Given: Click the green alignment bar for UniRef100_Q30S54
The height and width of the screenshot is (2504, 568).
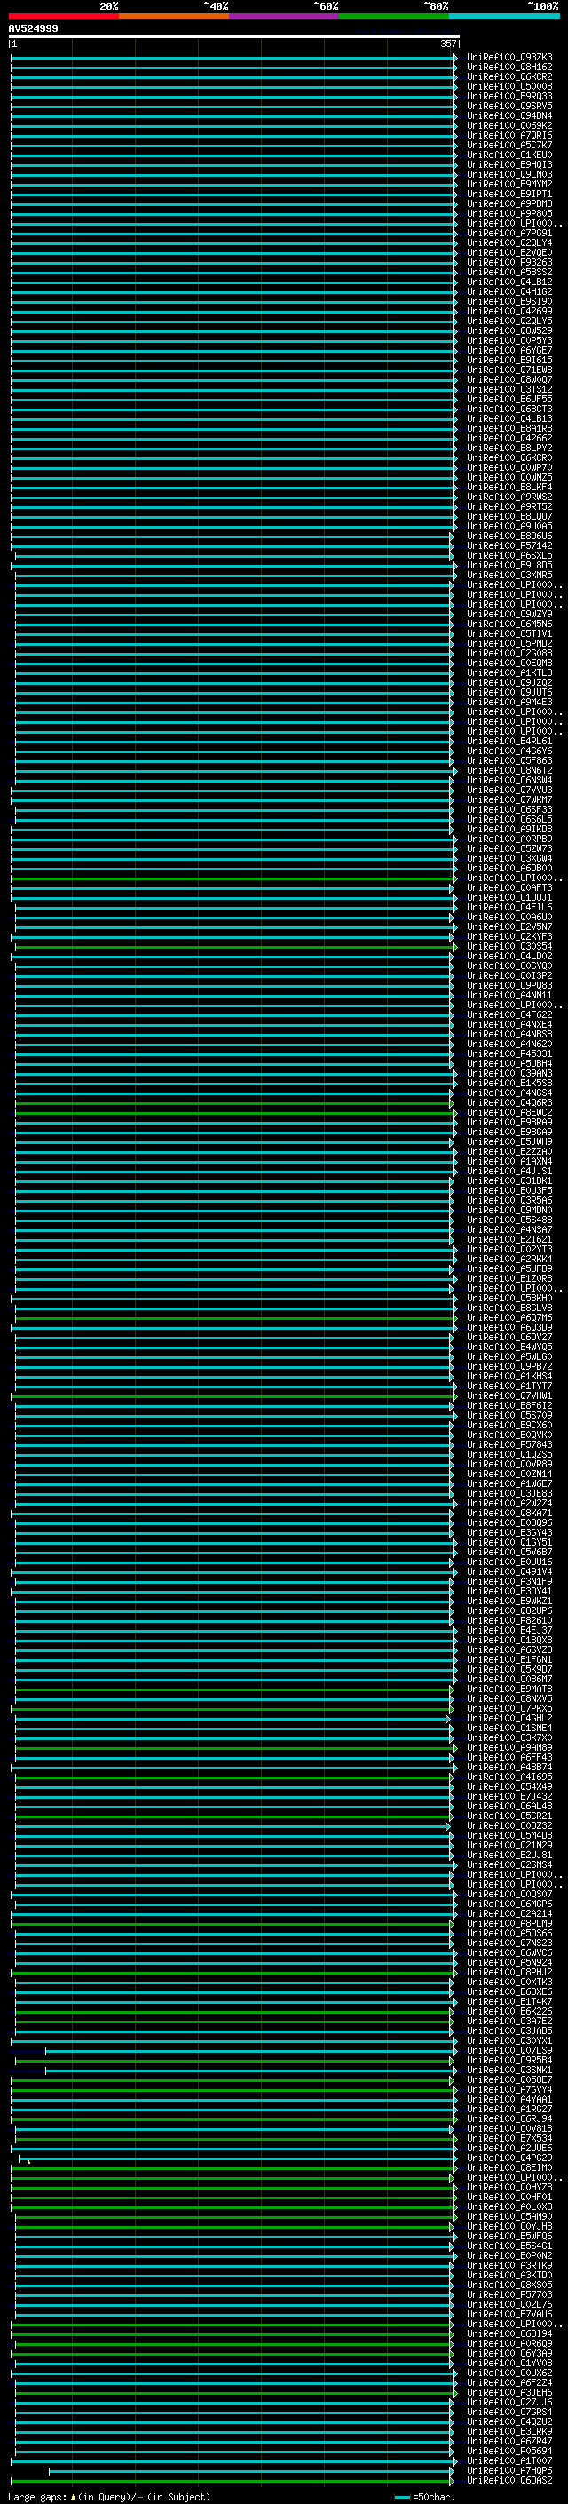Looking at the screenshot, I should pyautogui.click(x=234, y=947).
